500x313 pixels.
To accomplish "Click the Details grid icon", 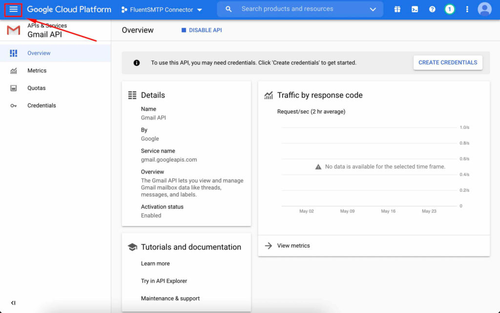I will pos(132,95).
